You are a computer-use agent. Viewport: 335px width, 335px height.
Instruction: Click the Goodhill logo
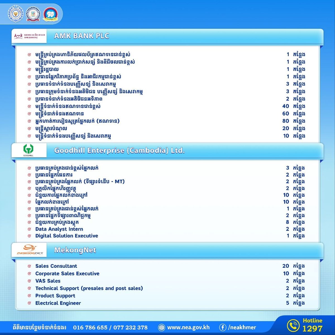coord(29,151)
